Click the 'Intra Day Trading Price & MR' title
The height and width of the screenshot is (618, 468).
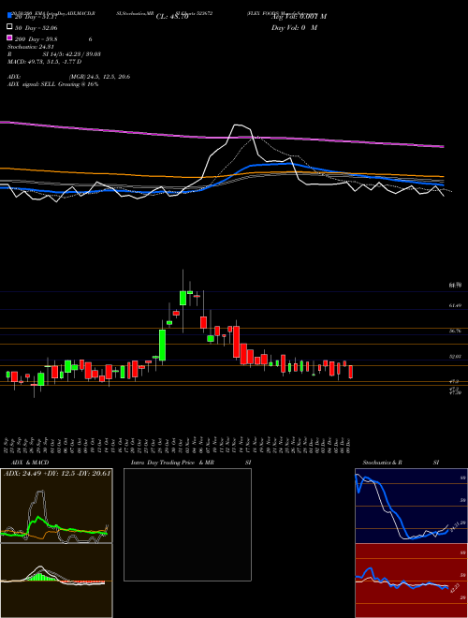(x=172, y=463)
